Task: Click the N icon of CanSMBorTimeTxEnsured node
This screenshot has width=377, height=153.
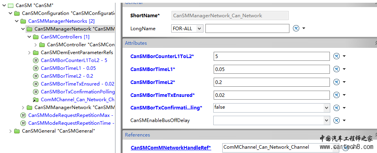Action: (x=36, y=84)
